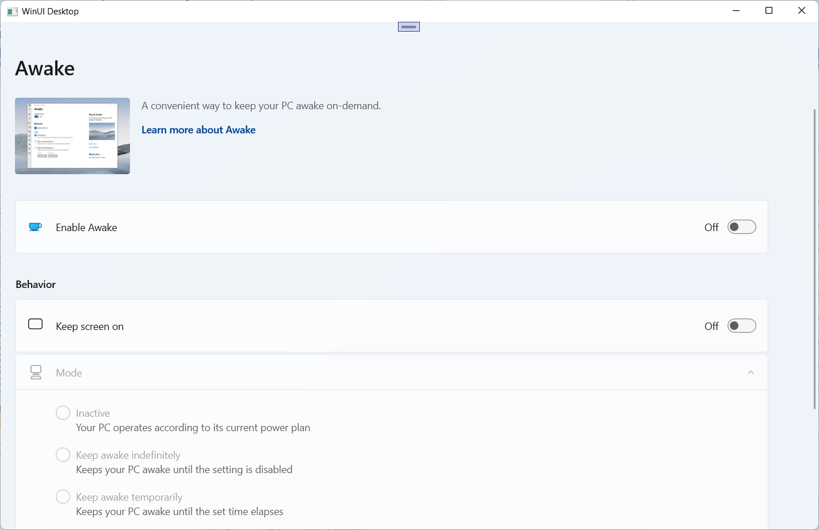819x530 pixels.
Task: Click 'Keeps your PC awake until the setting is disabled'
Action: pos(184,470)
